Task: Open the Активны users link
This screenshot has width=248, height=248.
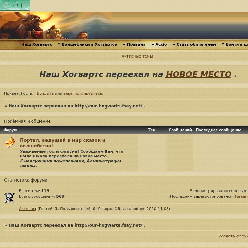Action: tap(27, 209)
